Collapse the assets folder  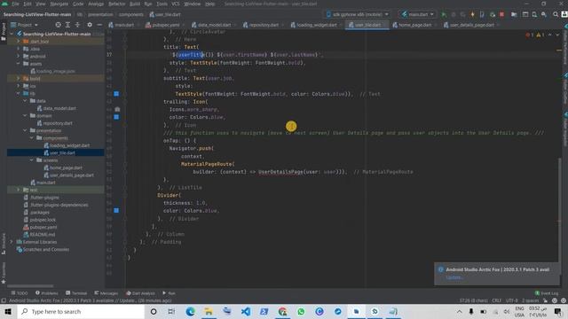19,64
